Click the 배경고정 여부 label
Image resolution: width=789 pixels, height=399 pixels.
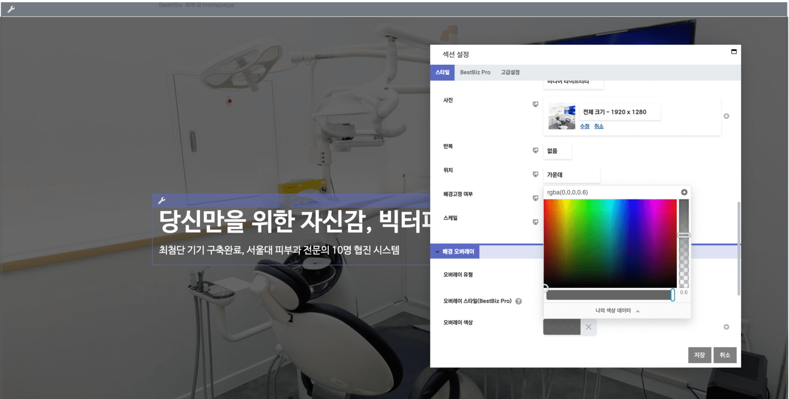click(x=458, y=194)
